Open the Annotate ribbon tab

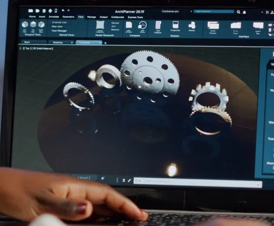point(54,17)
